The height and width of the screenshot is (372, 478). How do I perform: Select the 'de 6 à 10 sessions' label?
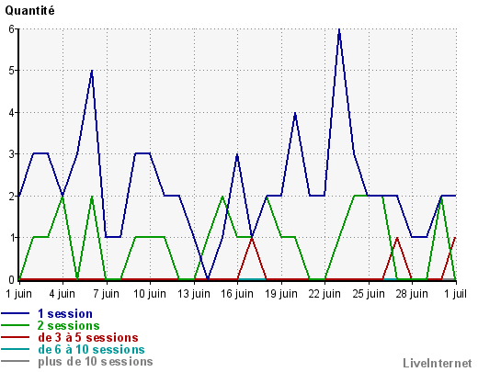pyautogui.click(x=91, y=349)
